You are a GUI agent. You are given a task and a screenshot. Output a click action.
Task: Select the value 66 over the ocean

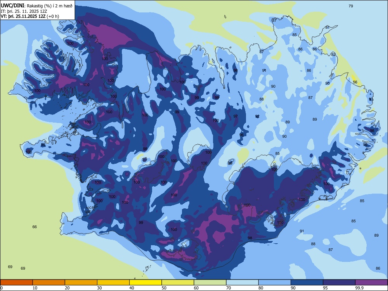coord(35,227)
